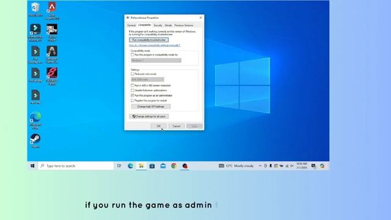
Task: Open the taskbar clock and date
Action: point(301,166)
